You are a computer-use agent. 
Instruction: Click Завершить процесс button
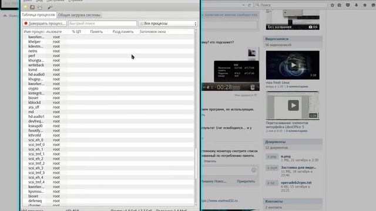point(45,23)
